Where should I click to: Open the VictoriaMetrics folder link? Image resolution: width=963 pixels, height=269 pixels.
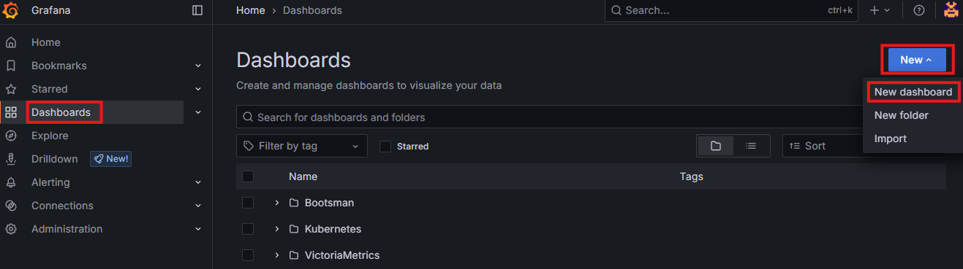pyautogui.click(x=342, y=255)
